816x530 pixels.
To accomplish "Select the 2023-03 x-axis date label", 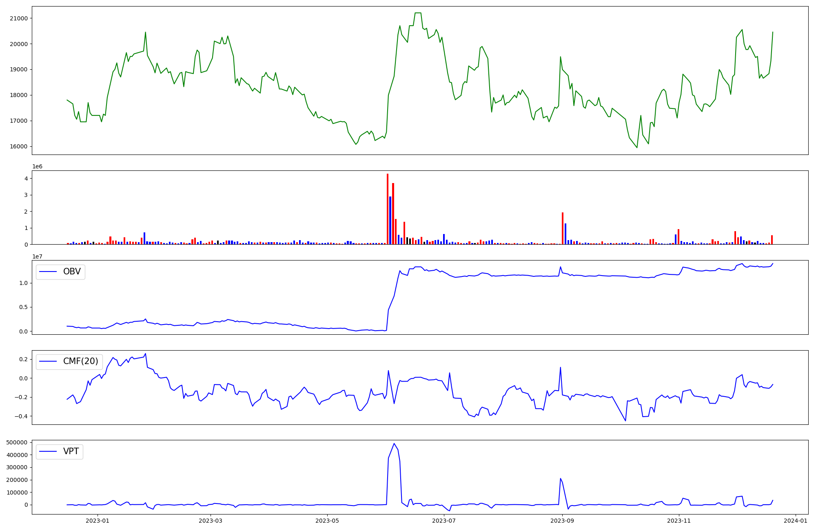I will [x=211, y=520].
